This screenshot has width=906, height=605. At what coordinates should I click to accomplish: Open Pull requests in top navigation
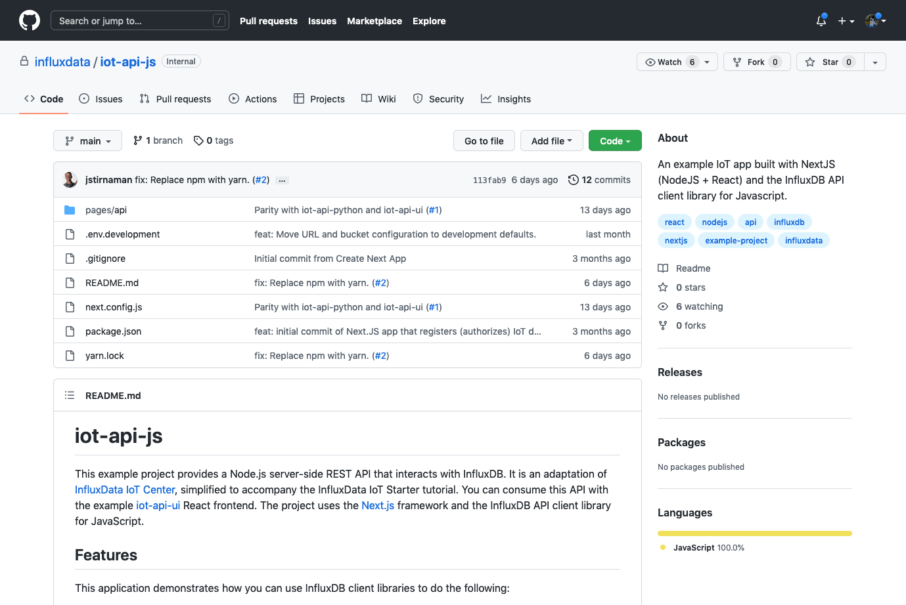point(269,21)
